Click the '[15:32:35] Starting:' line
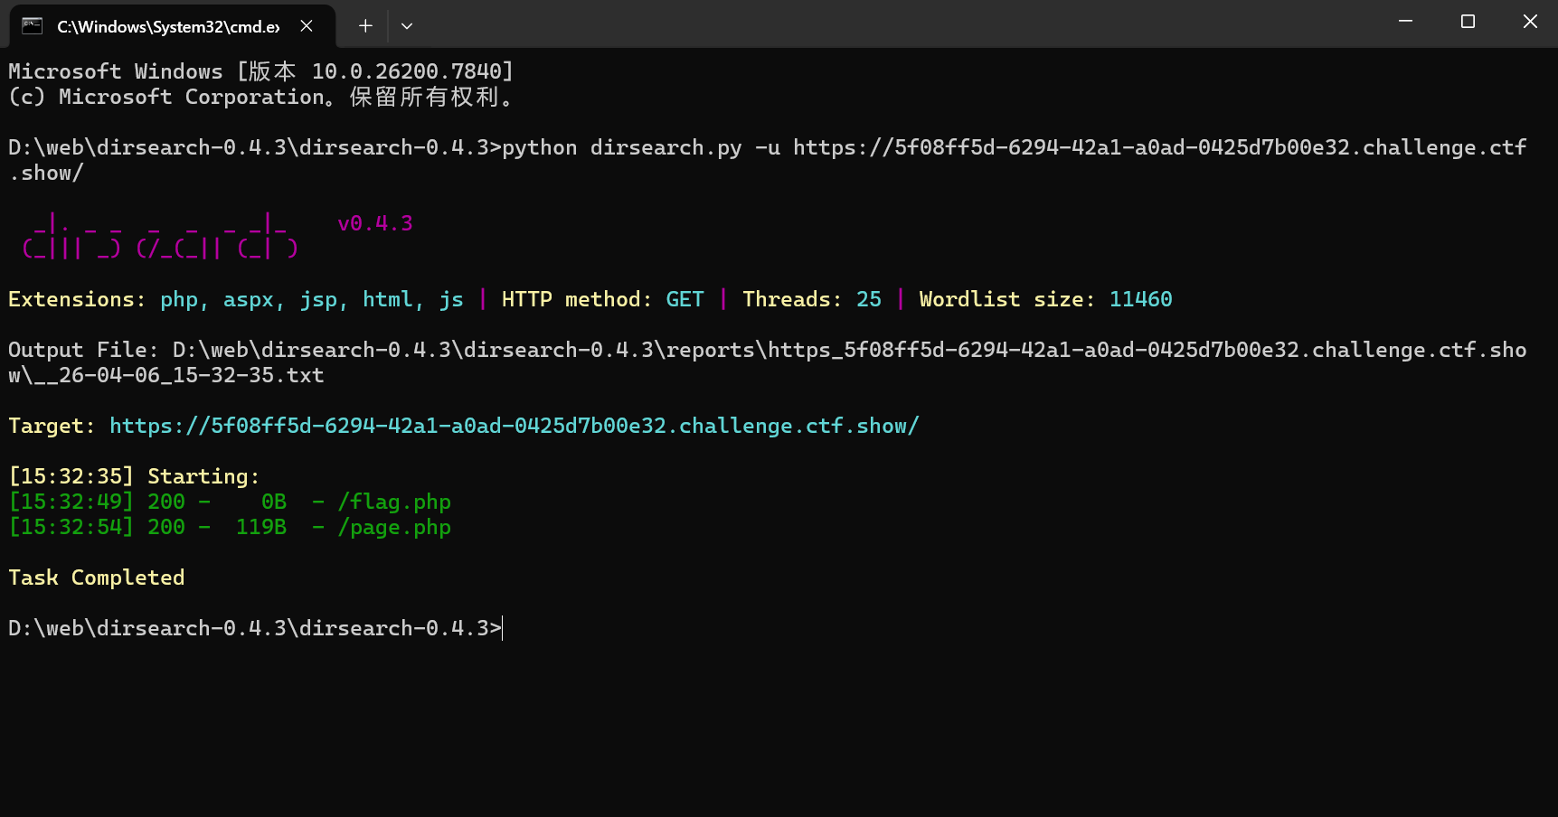This screenshot has height=817, width=1558. [x=134, y=476]
